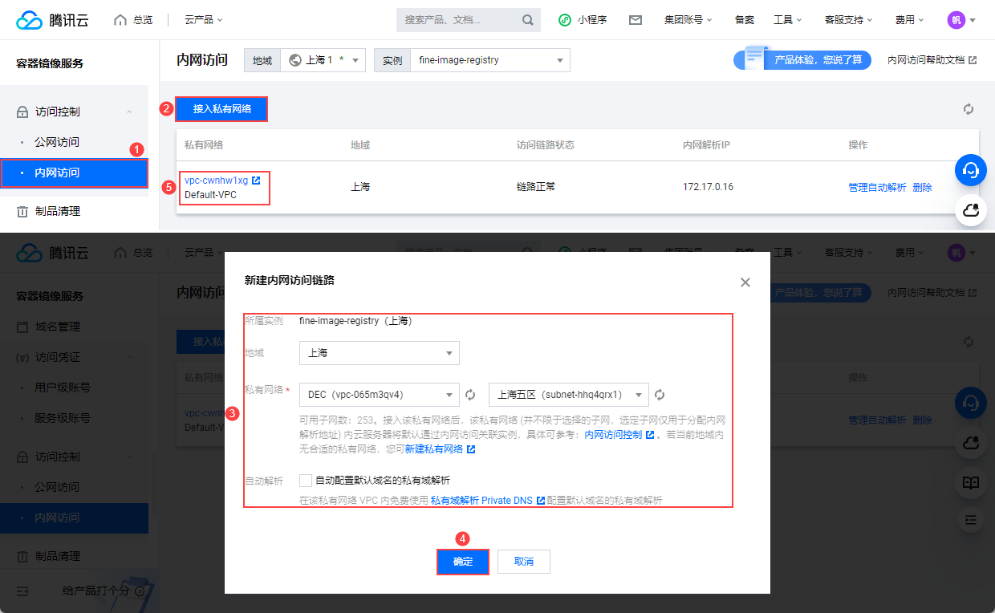Confirm dialog with 确定 button
The height and width of the screenshot is (613, 995).
coord(463,562)
